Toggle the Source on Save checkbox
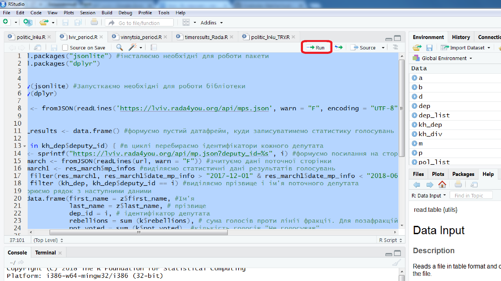The width and height of the screenshot is (501, 281). point(65,48)
